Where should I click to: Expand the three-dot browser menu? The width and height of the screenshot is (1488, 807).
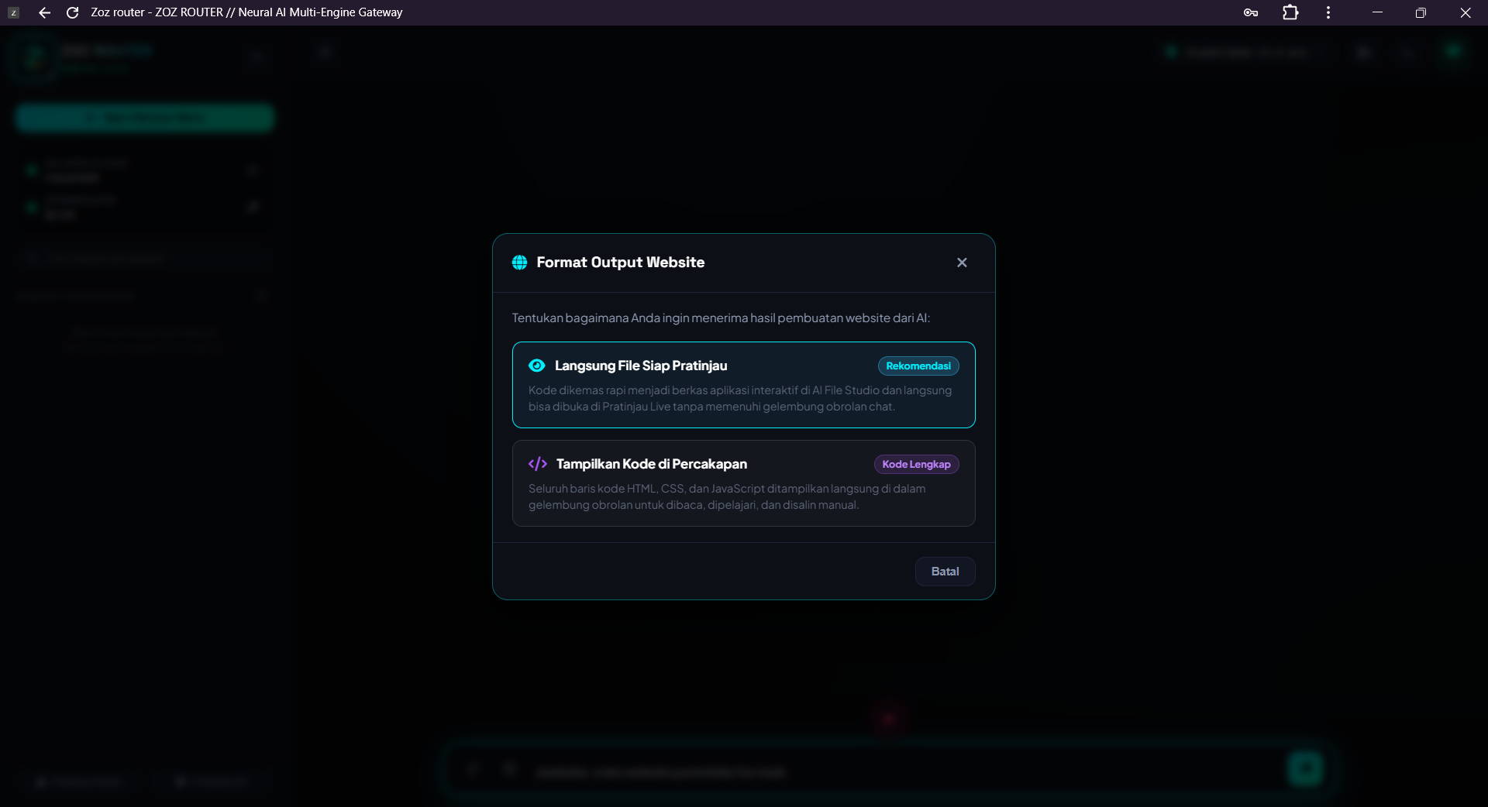coord(1328,12)
